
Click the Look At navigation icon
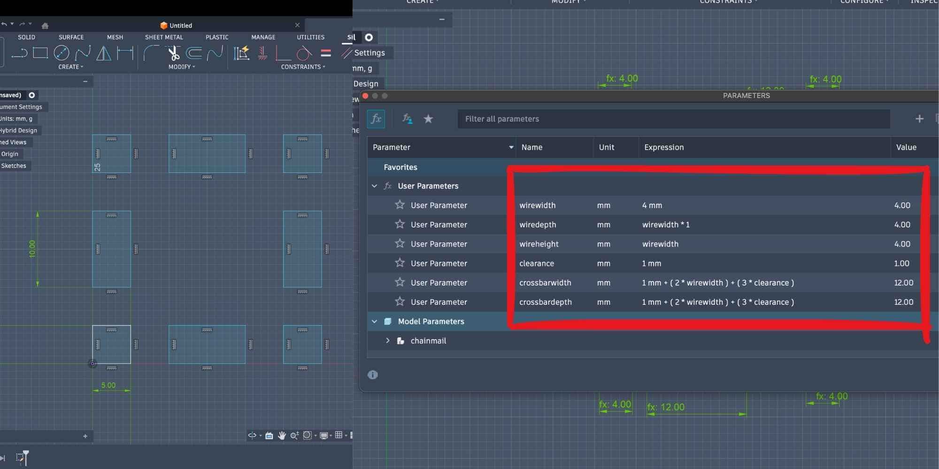[x=269, y=435]
